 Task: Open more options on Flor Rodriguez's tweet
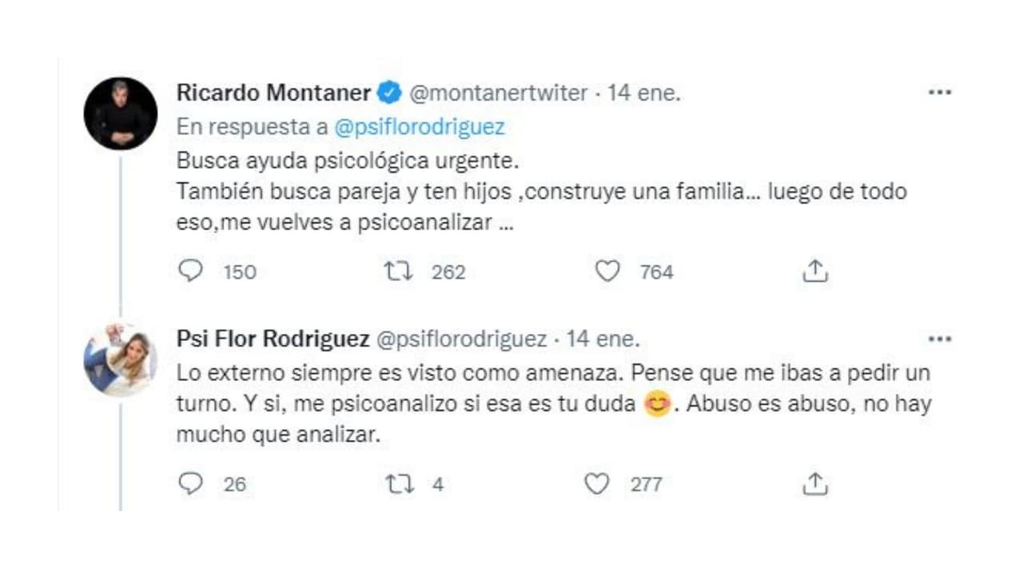[x=940, y=339]
